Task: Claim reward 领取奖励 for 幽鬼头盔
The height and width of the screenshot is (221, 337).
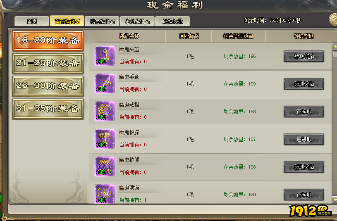Action: point(304,56)
